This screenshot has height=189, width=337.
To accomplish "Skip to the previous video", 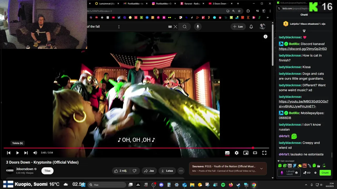I will click(x=9, y=153).
